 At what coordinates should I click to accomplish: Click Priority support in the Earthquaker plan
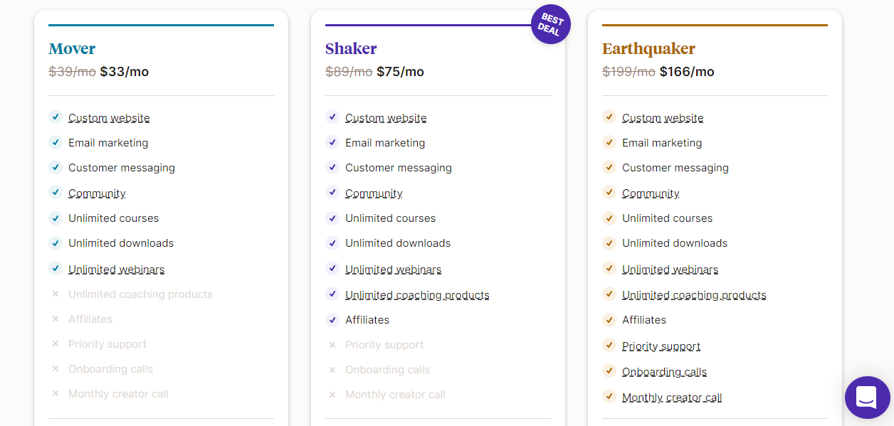(x=661, y=346)
